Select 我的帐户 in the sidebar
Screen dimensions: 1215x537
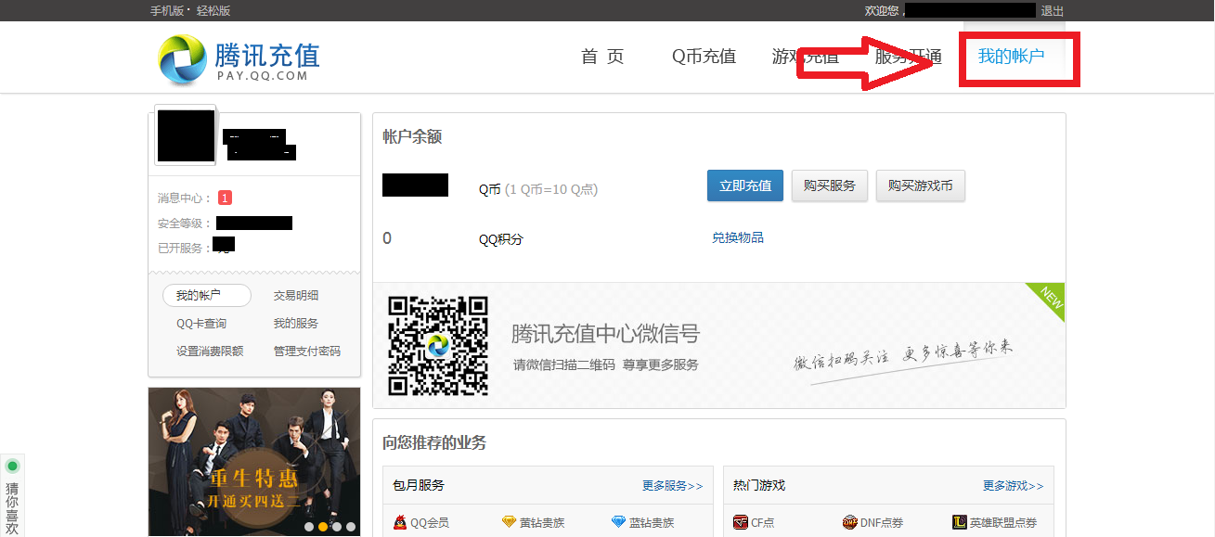[x=207, y=296]
